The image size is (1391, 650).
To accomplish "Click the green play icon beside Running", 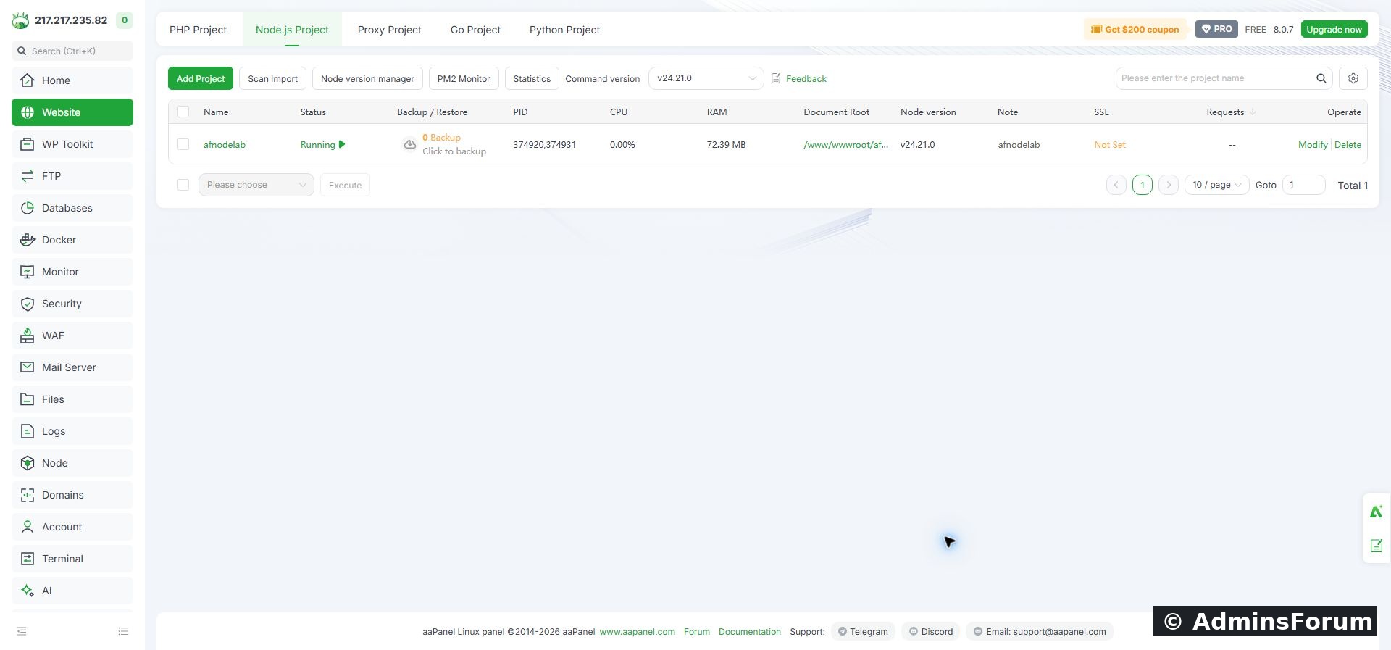I will pos(342,144).
